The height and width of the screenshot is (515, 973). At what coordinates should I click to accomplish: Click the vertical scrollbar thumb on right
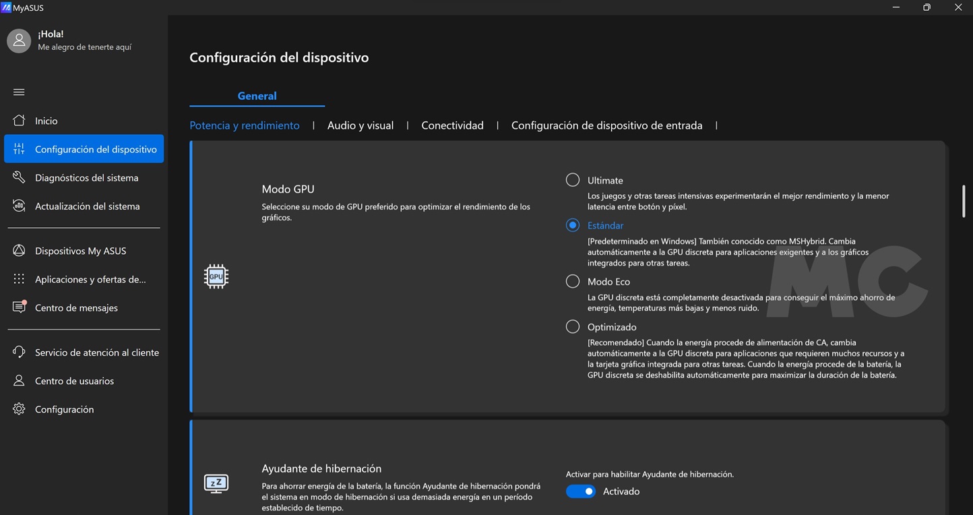pos(964,201)
